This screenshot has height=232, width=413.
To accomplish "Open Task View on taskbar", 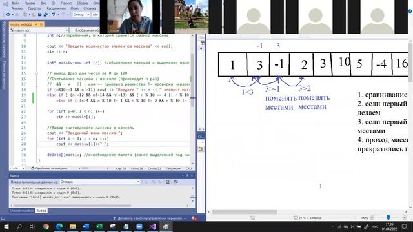I will click(x=32, y=226).
